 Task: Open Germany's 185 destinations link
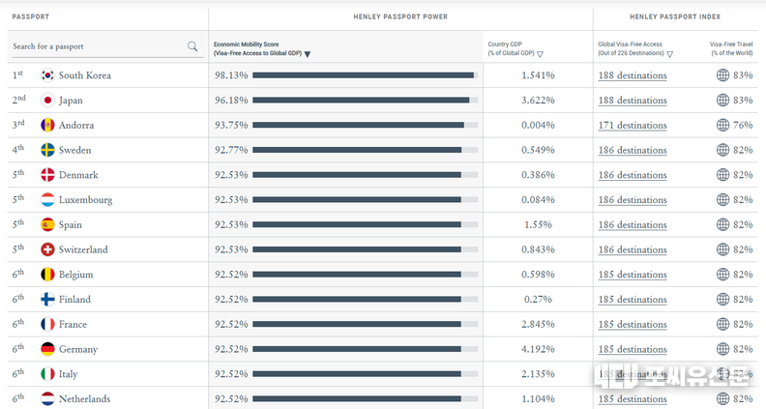(632, 349)
